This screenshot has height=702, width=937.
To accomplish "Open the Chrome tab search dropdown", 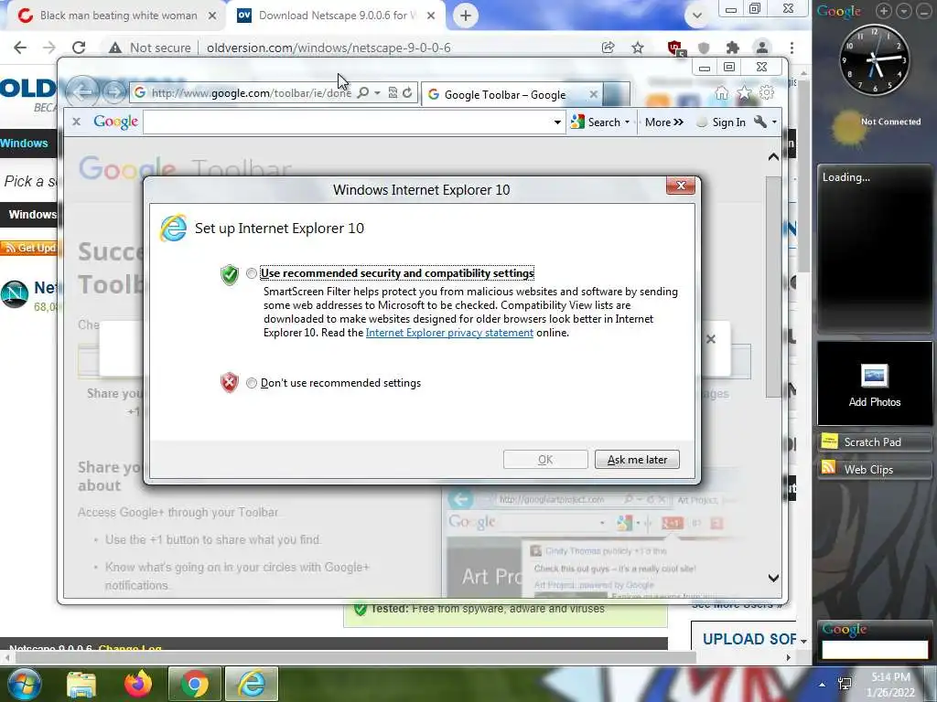I will (x=696, y=16).
